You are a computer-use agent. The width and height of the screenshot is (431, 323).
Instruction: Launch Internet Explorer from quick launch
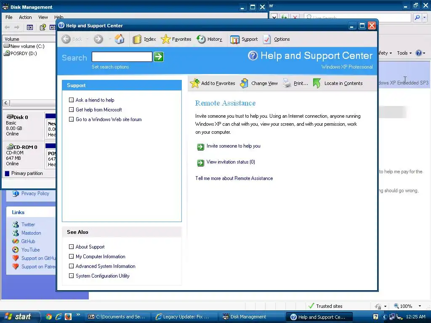pos(58,317)
